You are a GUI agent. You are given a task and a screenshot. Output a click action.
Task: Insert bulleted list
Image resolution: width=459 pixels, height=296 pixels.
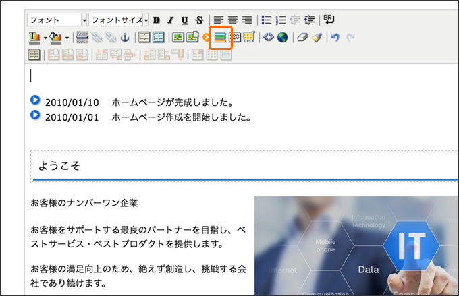(x=267, y=20)
